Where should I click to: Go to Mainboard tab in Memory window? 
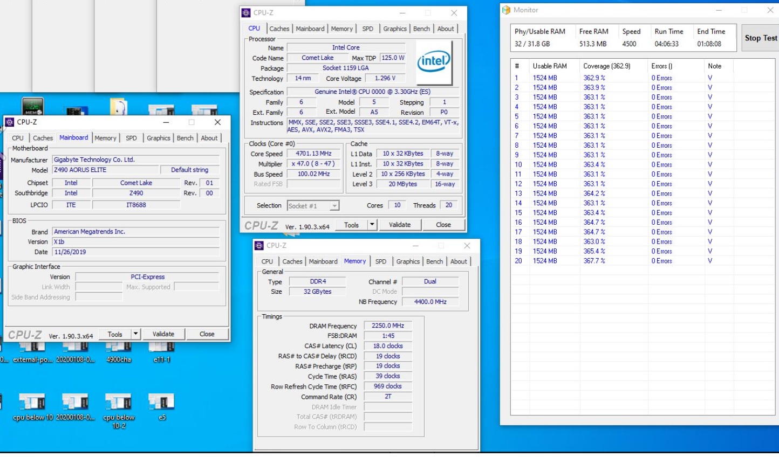pyautogui.click(x=323, y=262)
